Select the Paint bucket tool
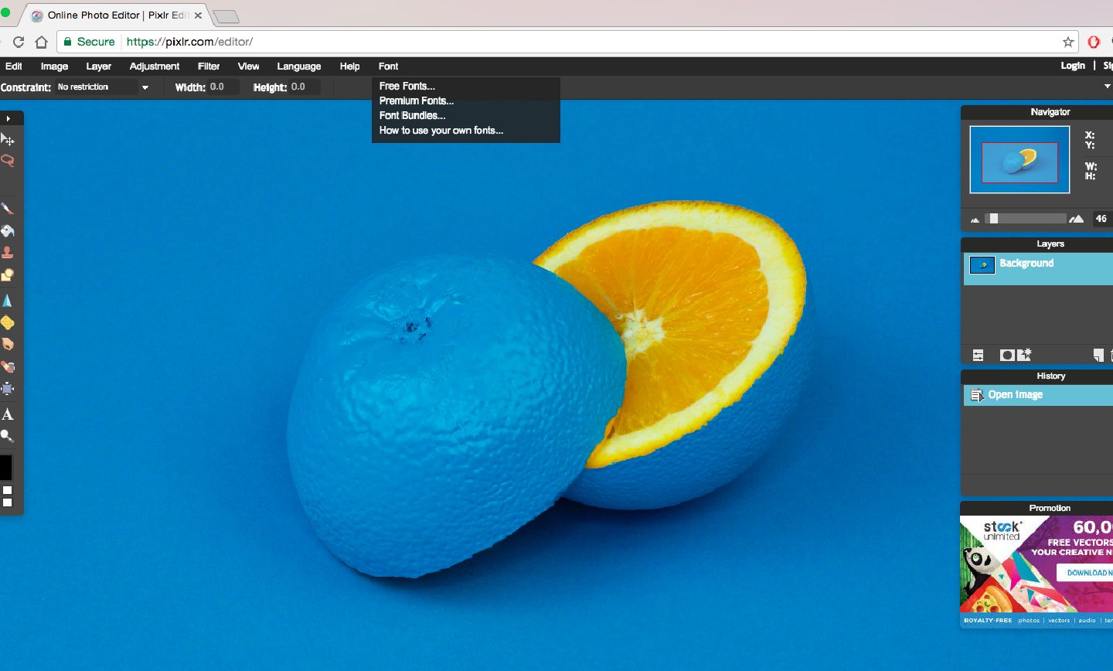Image resolution: width=1113 pixels, height=671 pixels. [8, 230]
